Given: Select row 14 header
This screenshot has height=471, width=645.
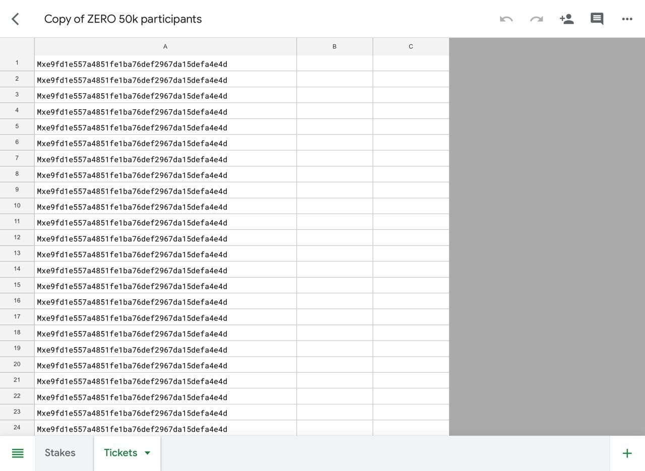Looking at the screenshot, I should pos(17,270).
